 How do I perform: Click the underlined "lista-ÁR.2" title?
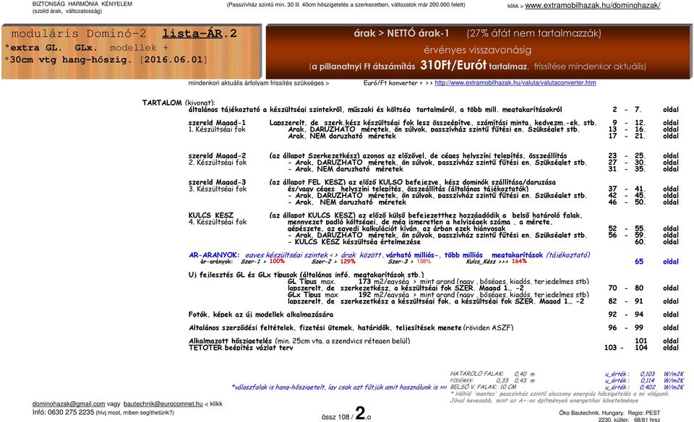[200, 34]
